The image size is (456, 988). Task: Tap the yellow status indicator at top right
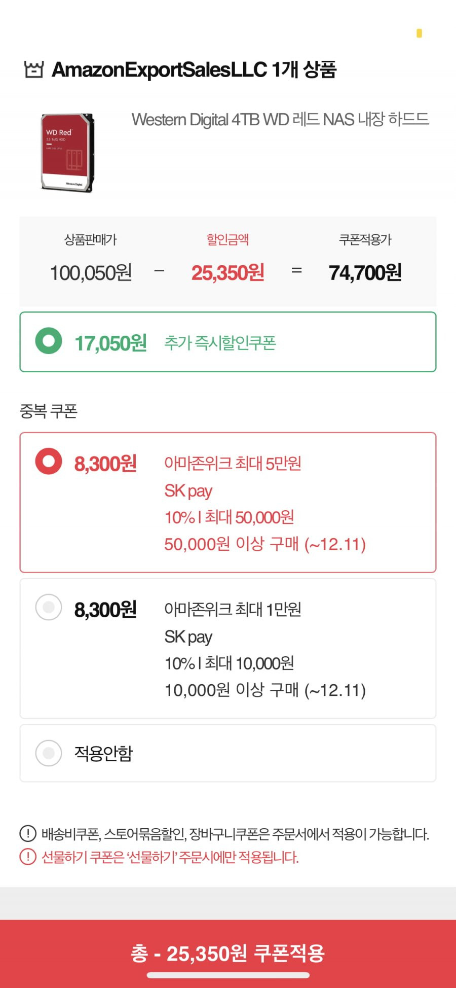coord(419,33)
